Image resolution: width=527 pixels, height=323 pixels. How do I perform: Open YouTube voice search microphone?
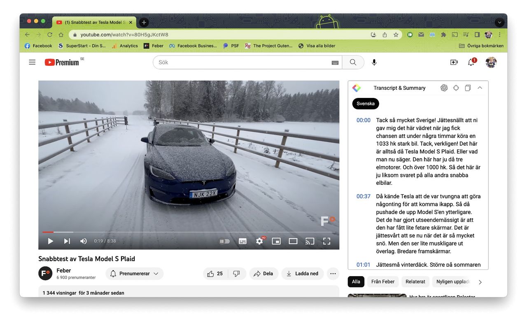(374, 62)
